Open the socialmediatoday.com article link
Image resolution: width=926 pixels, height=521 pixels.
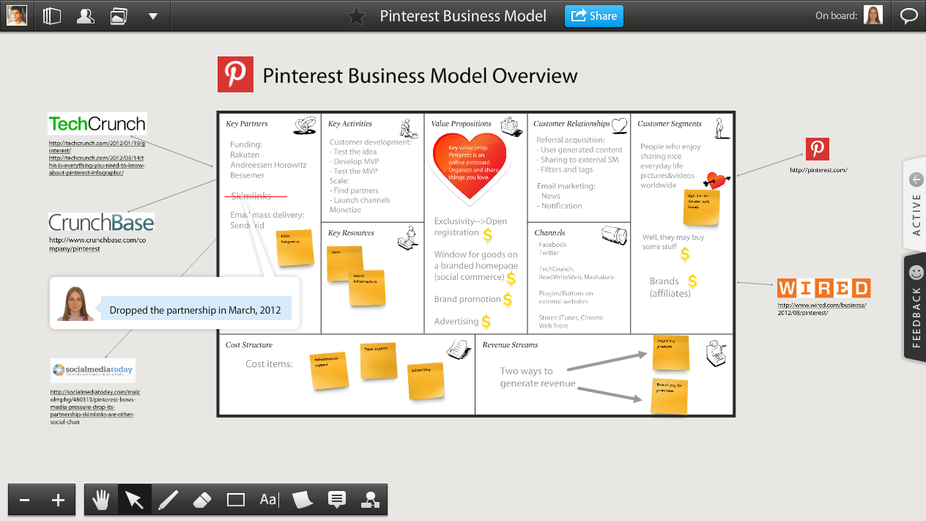coord(95,407)
